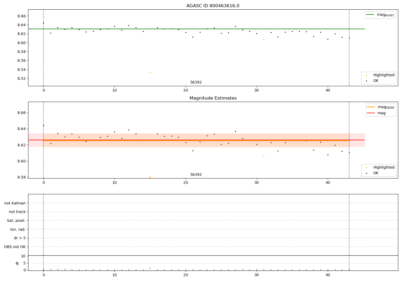Select the orange point at x=31 in top plot
402x281 pixels.
tap(264, 39)
